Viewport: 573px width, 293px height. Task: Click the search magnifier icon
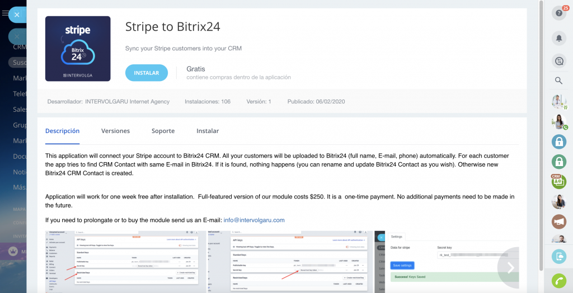559,81
